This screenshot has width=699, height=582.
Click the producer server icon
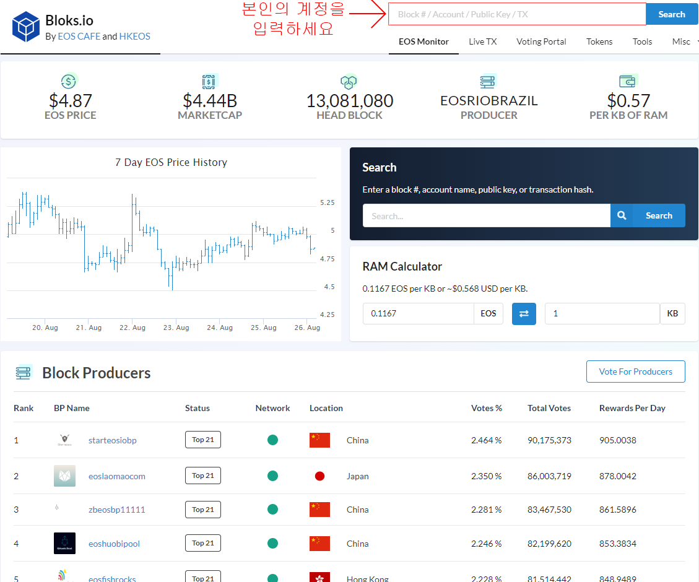coord(488,82)
